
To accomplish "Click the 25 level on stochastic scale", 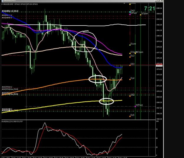I will 157,147.
